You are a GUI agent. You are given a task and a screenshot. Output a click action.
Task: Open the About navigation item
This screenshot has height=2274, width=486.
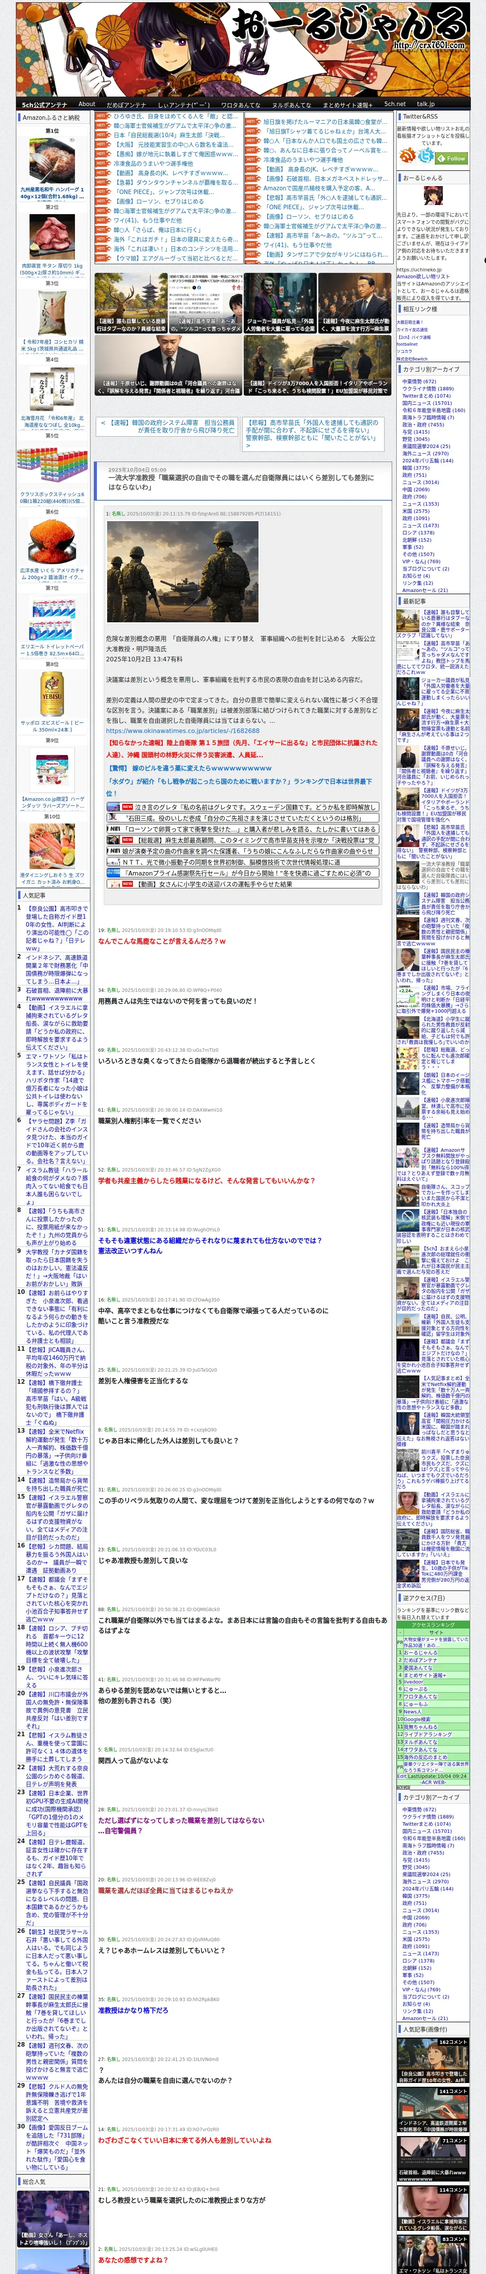[x=86, y=104]
